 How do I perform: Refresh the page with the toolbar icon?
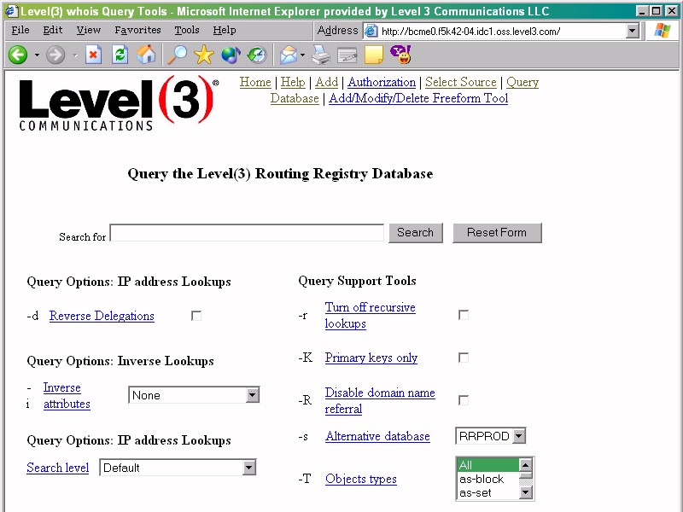pos(120,55)
